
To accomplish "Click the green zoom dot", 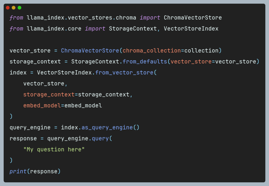I will coord(19,8).
